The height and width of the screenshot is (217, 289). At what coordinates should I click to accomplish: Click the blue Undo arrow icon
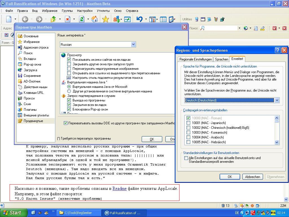coord(139,19)
